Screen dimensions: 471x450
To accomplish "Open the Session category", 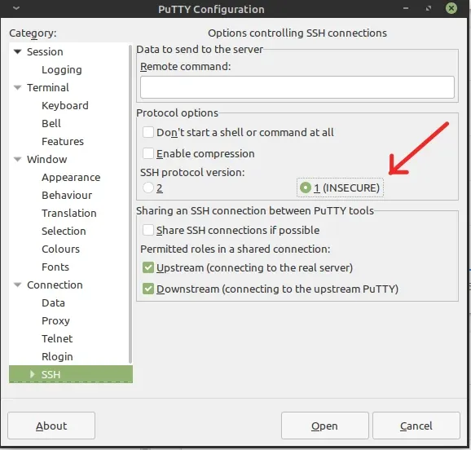I will click(x=45, y=51).
